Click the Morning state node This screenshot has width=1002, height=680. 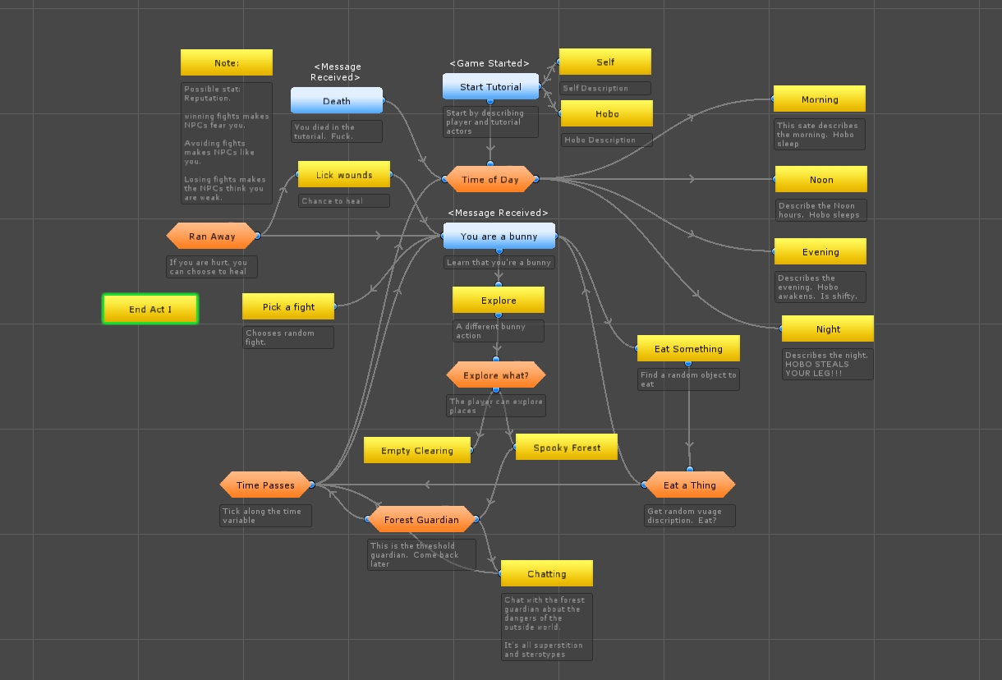pos(820,99)
